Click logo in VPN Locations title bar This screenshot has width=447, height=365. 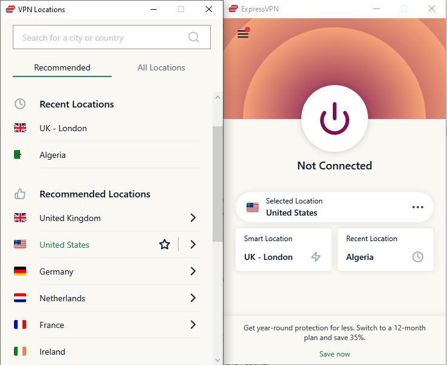point(10,9)
